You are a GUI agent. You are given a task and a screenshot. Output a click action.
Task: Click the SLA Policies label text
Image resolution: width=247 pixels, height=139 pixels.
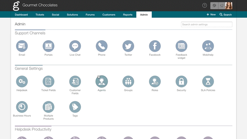[x=208, y=90]
